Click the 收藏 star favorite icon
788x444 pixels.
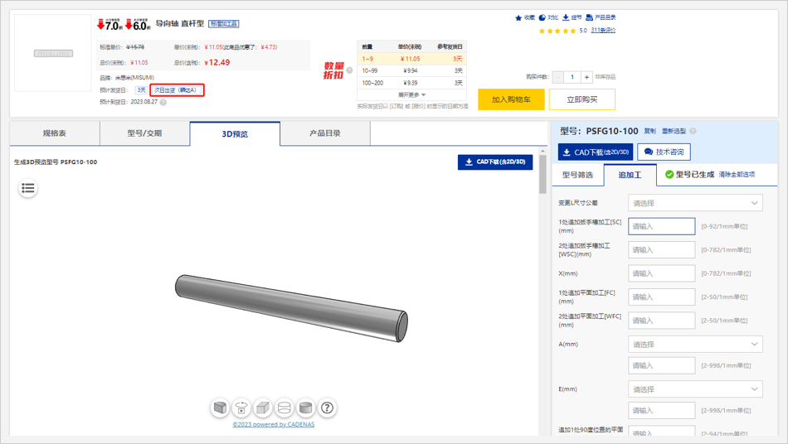coord(519,17)
